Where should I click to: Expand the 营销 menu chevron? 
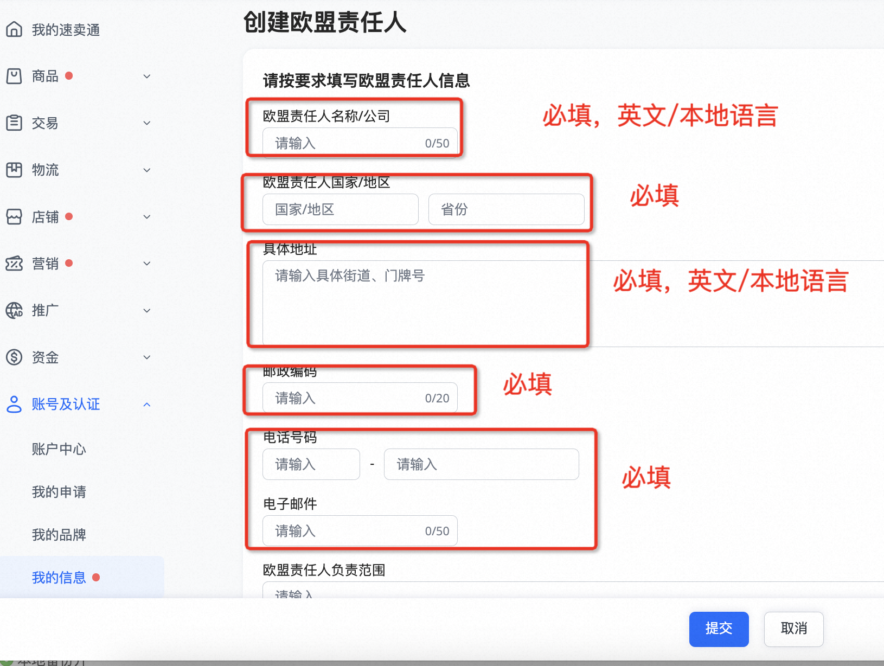146,264
